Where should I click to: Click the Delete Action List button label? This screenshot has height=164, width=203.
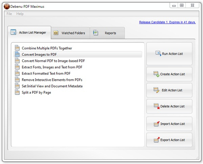[173, 106]
